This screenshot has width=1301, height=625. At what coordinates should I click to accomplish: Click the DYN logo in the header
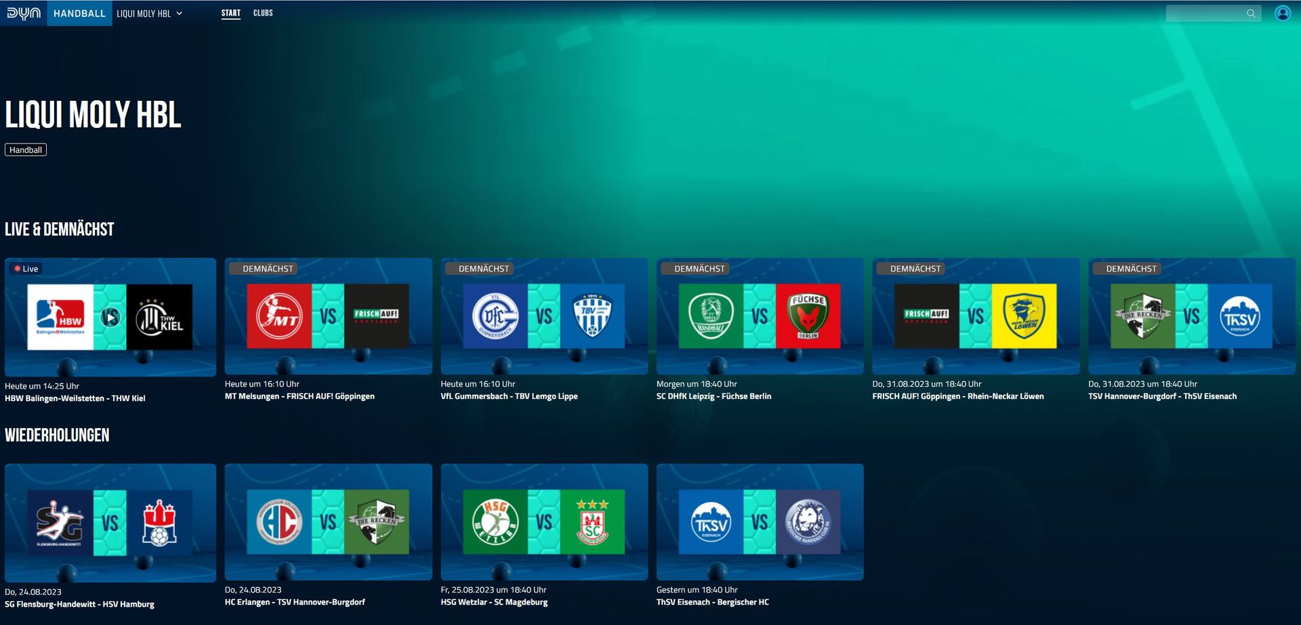click(24, 13)
